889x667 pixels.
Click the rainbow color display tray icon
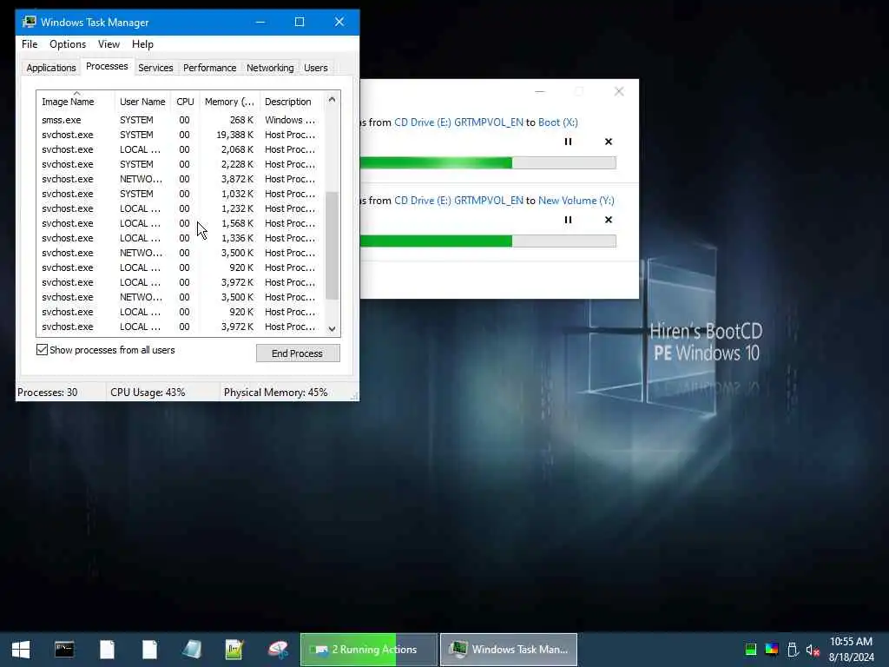point(772,650)
